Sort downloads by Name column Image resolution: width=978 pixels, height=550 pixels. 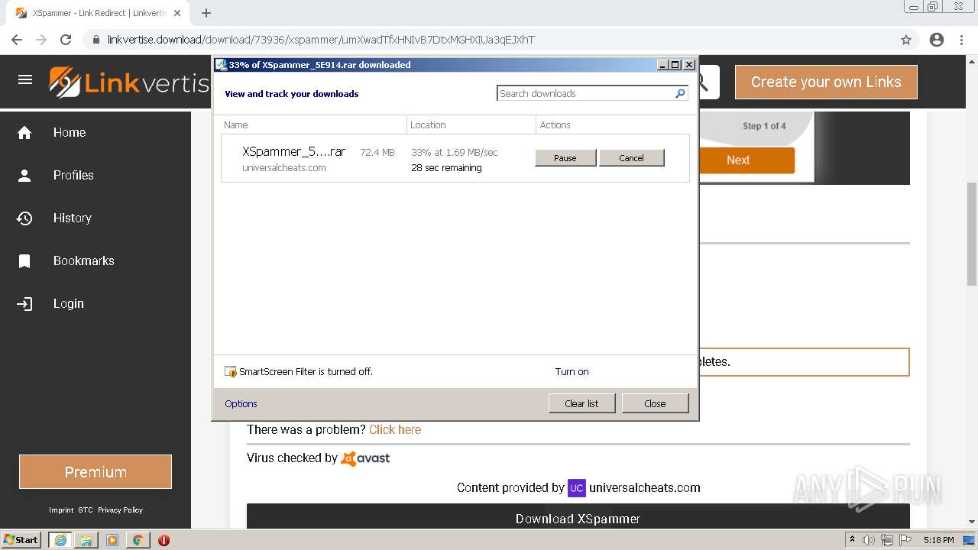tap(314, 125)
